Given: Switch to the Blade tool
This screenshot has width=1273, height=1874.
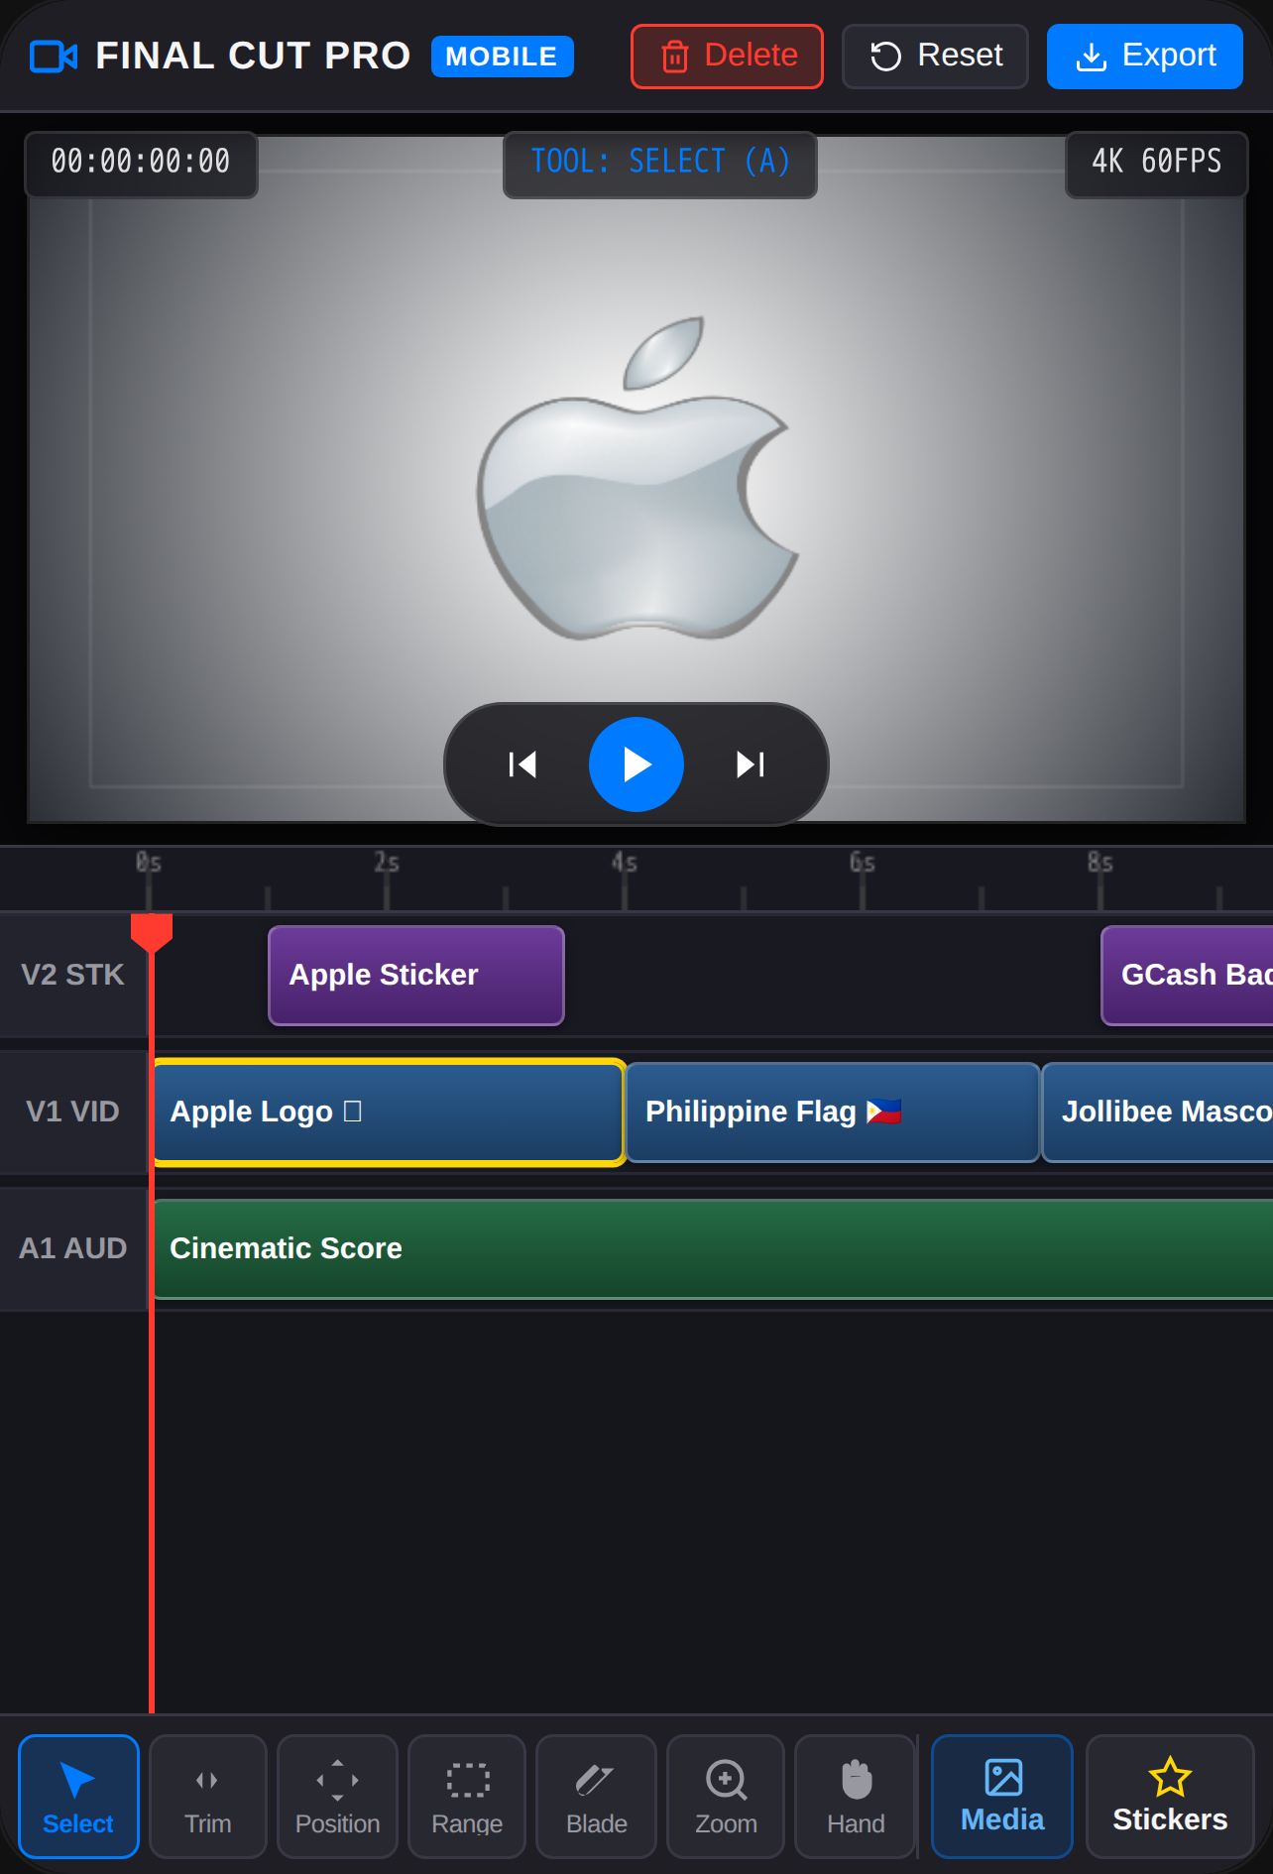Looking at the screenshot, I should 597,1796.
